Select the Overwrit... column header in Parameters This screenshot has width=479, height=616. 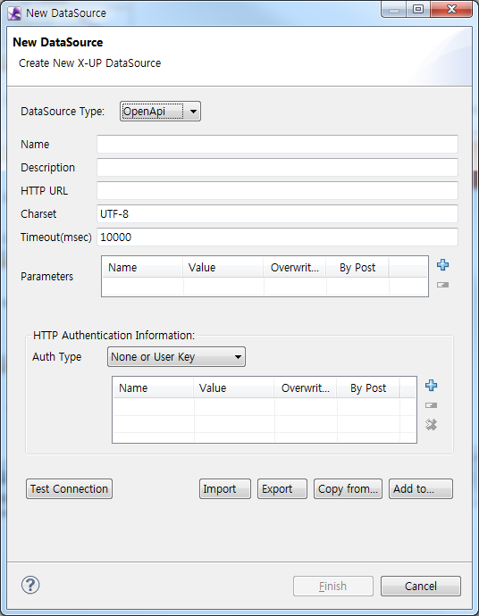click(295, 268)
